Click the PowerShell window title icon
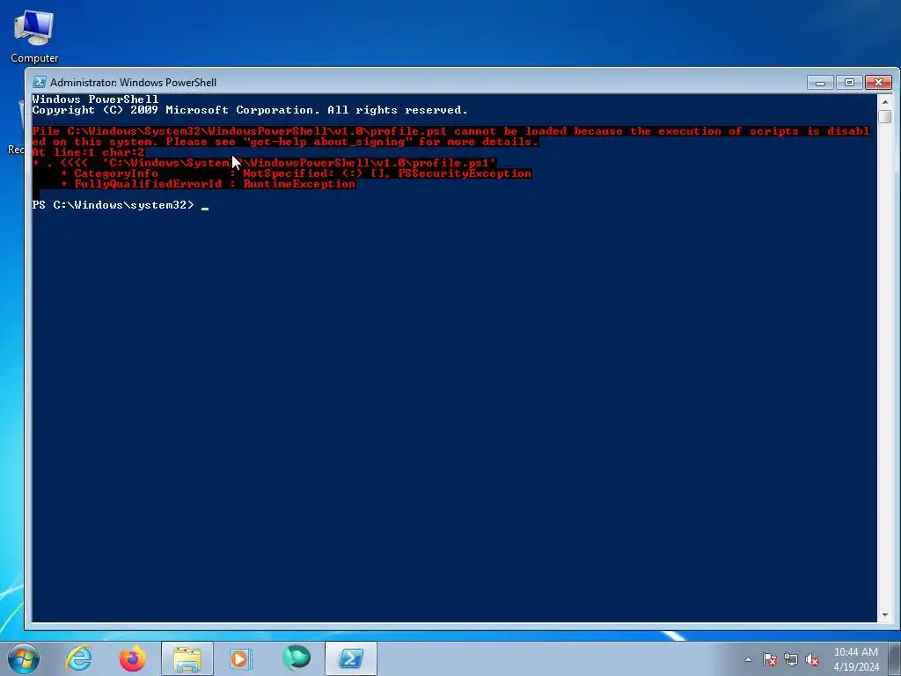This screenshot has width=901, height=676. pyautogui.click(x=39, y=82)
